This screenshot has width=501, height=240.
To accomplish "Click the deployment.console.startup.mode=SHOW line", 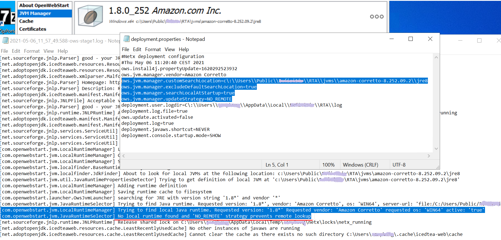I will (x=171, y=135).
